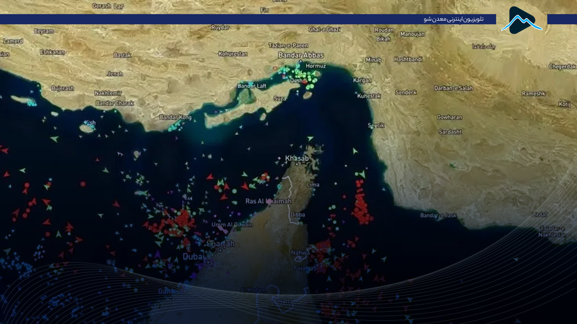This screenshot has width=577, height=324.
Task: Click the Bandar Charak label
Action: 115,103
